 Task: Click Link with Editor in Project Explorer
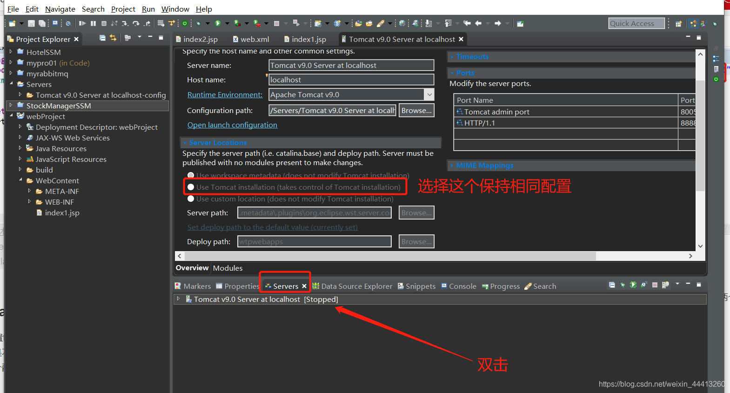pyautogui.click(x=113, y=38)
